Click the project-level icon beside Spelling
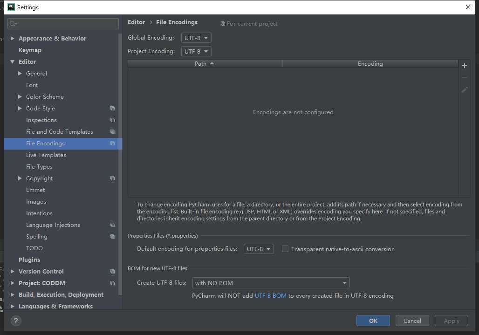Screen dimensions: 479x335 pyautogui.click(x=112, y=236)
